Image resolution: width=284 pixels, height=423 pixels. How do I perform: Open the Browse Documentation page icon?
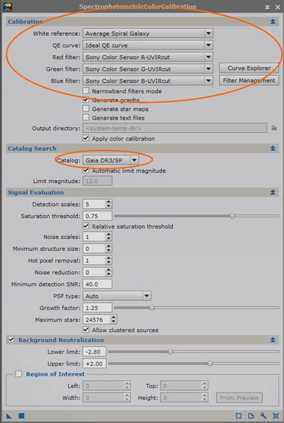click(251, 416)
